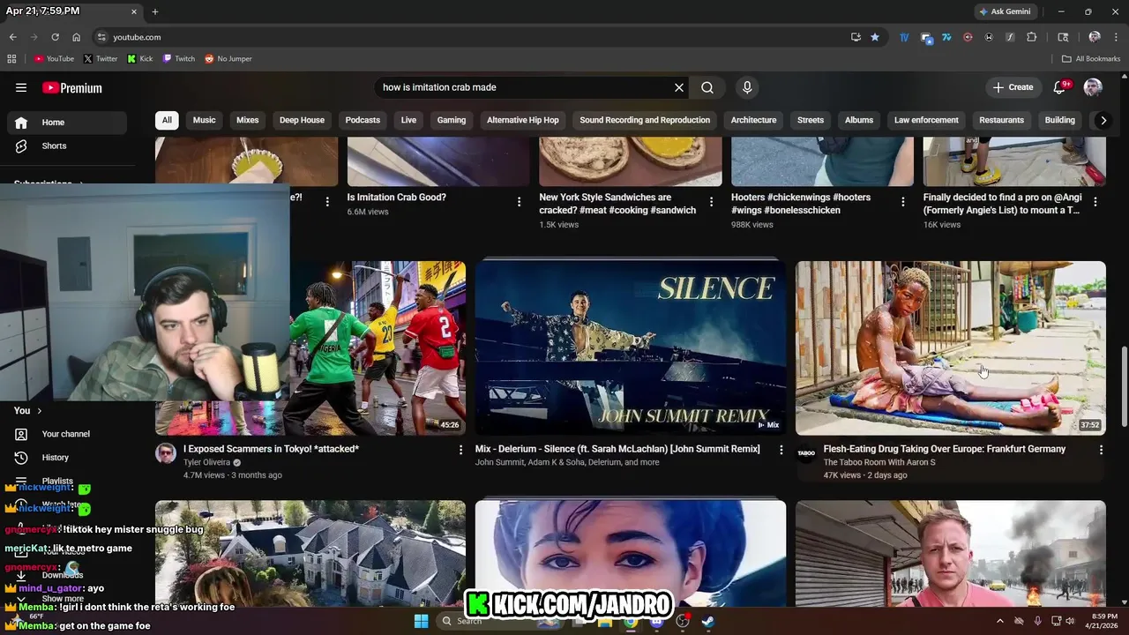1129x635 pixels.
Task: Open Your channel in the sidebar
Action: coord(66,434)
